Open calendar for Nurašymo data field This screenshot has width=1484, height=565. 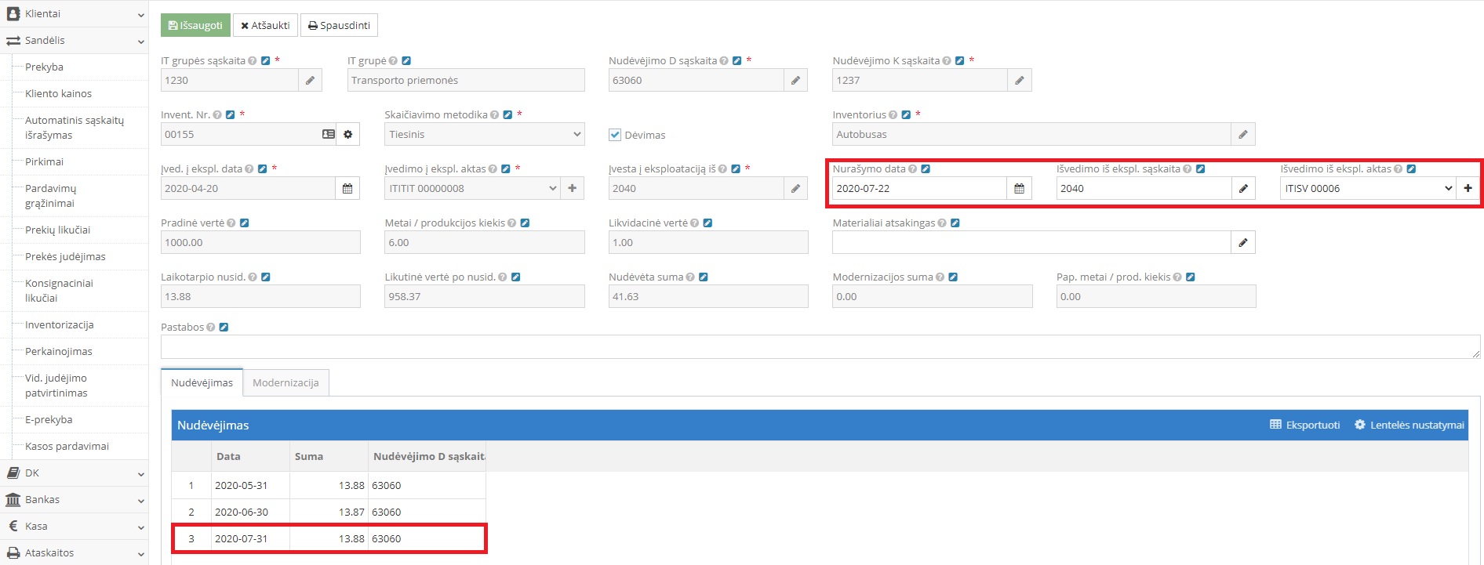point(1019,189)
